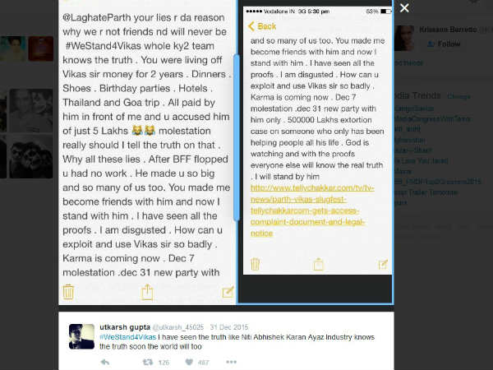
Task: Click trash icon in right note screenshot
Action: [x=255, y=264]
